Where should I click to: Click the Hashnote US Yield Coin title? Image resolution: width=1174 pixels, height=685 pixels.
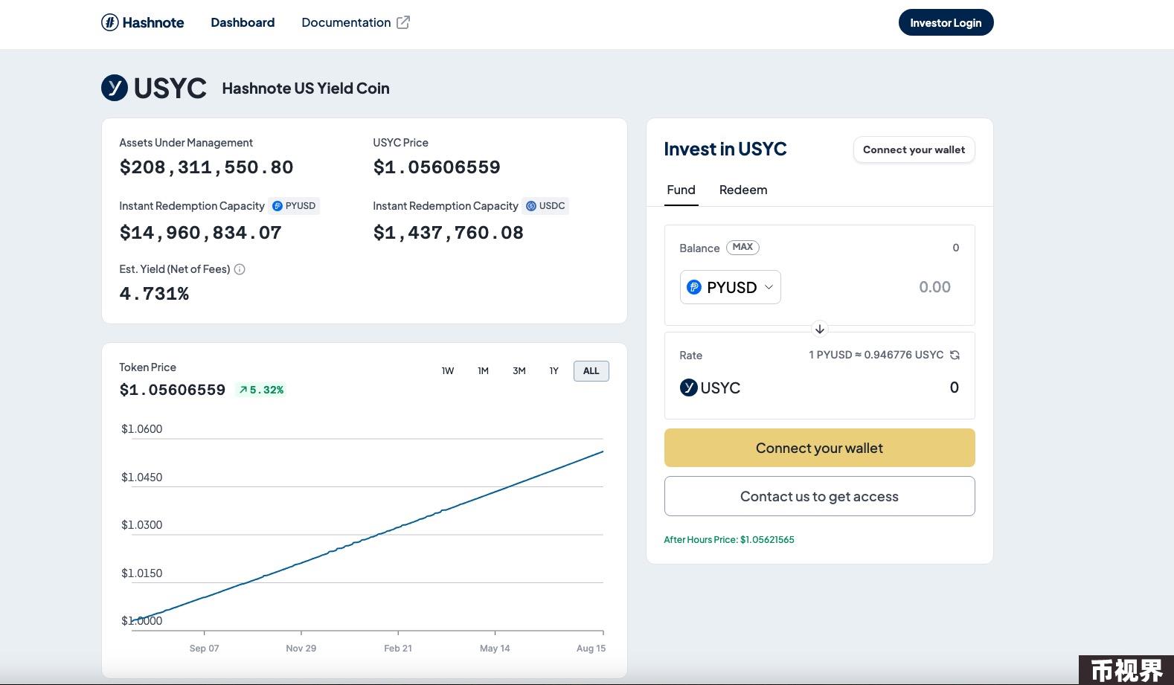click(x=306, y=89)
